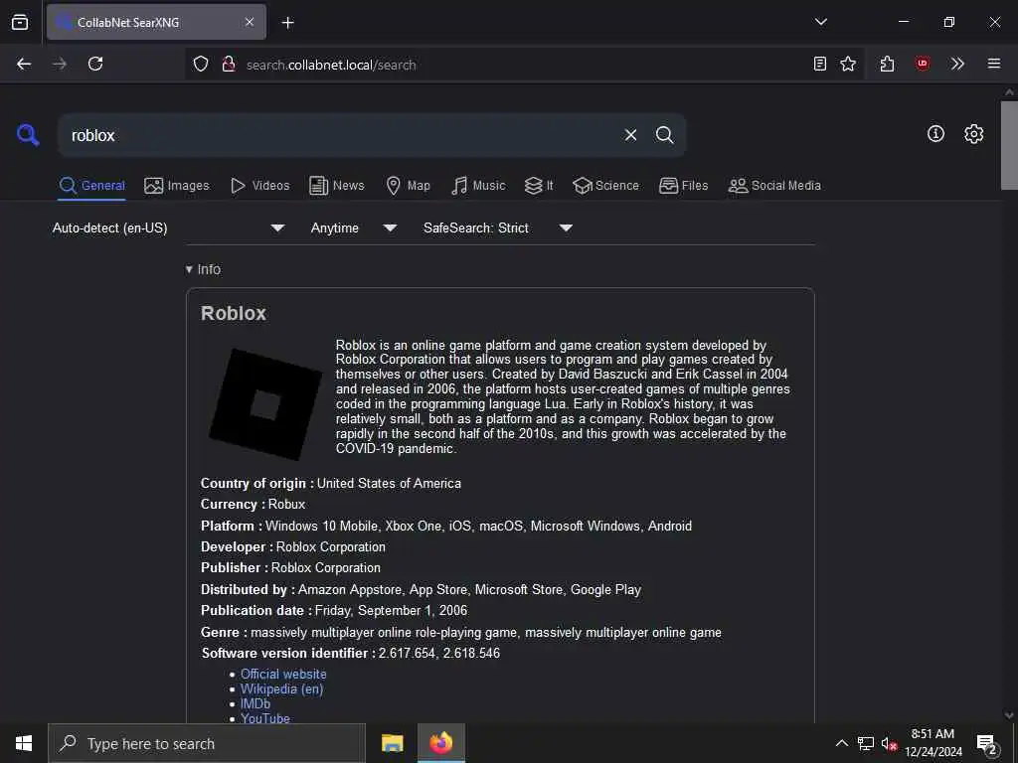Click the Roblox logo thumbnail
Screen dimensions: 1018x763
[265, 405]
